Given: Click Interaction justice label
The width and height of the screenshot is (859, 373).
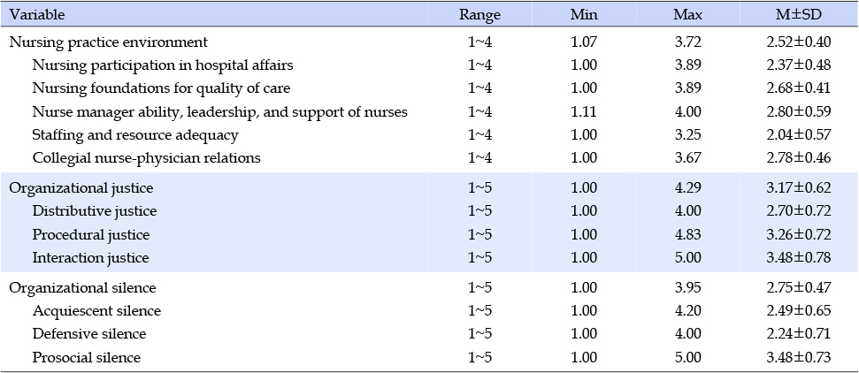Looking at the screenshot, I should [90, 257].
